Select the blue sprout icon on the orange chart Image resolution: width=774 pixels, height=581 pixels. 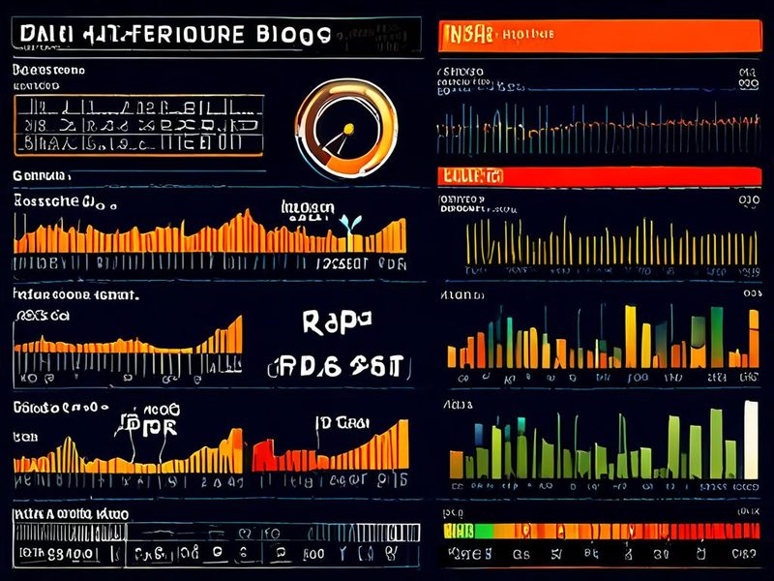(x=350, y=223)
